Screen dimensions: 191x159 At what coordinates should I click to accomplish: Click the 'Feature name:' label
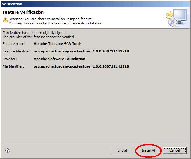(14, 44)
